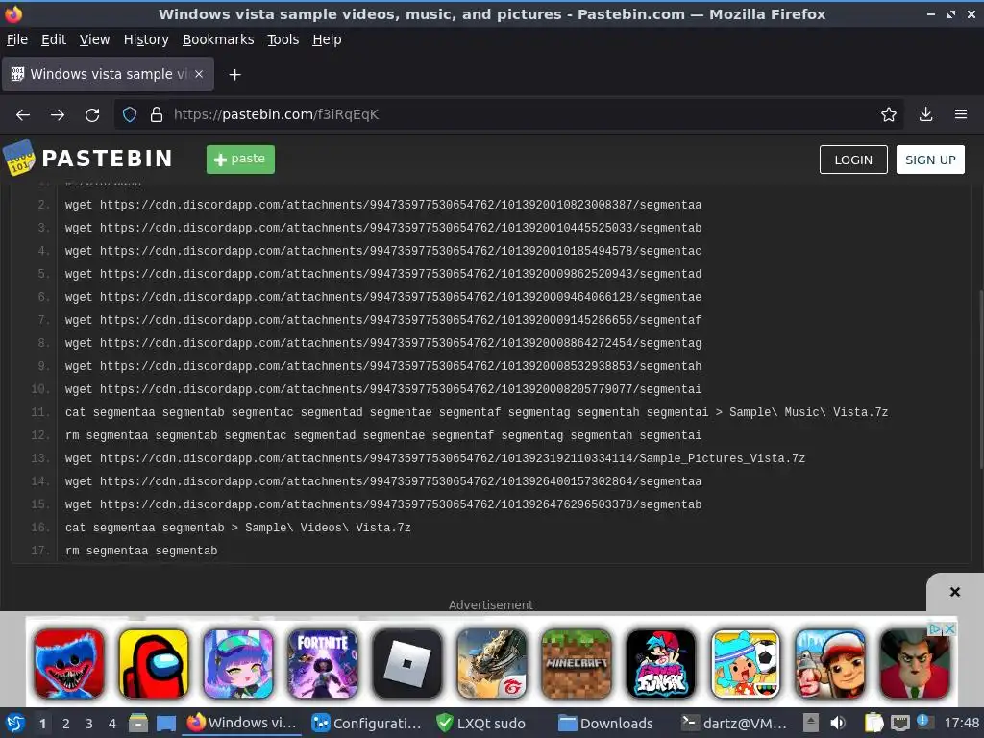The height and width of the screenshot is (738, 984).
Task: Open the LXQt start menu icon
Action: [x=15, y=724]
